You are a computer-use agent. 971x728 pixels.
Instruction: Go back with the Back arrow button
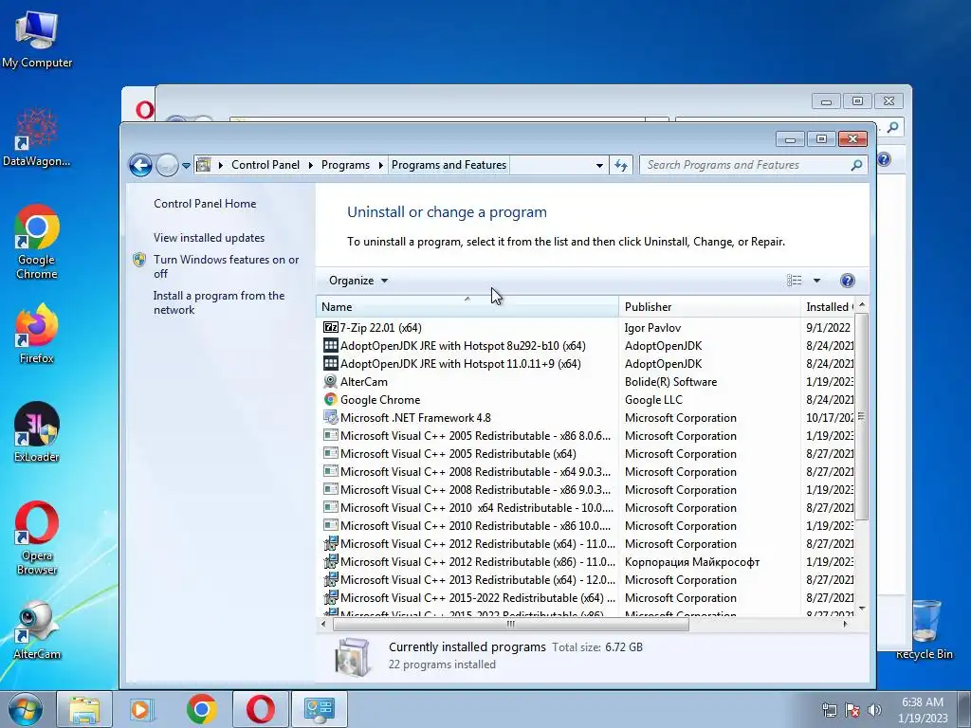[140, 165]
